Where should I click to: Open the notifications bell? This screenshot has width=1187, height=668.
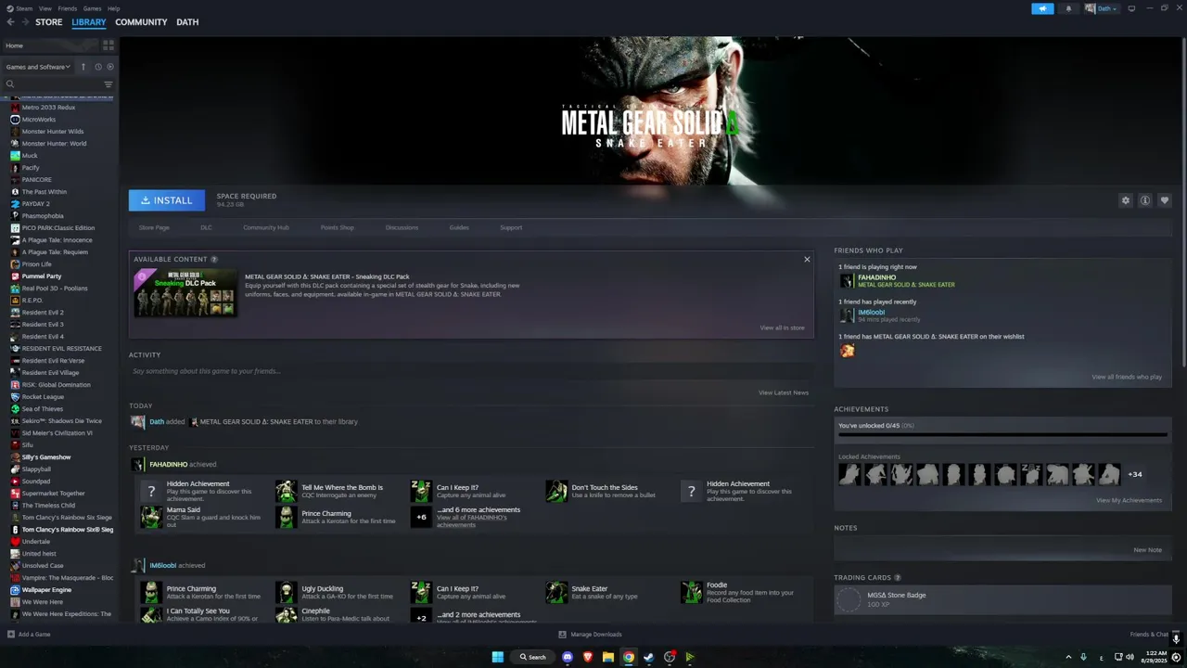pos(1068,8)
